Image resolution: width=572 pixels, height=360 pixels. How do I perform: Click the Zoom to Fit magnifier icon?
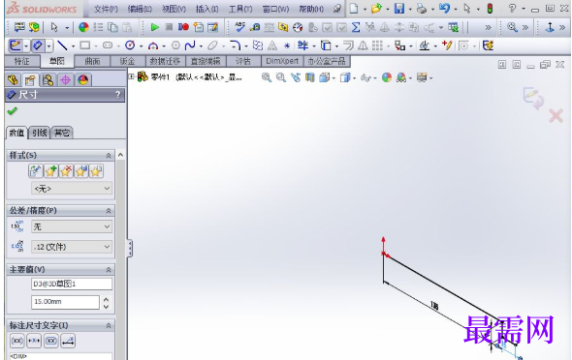(267, 77)
